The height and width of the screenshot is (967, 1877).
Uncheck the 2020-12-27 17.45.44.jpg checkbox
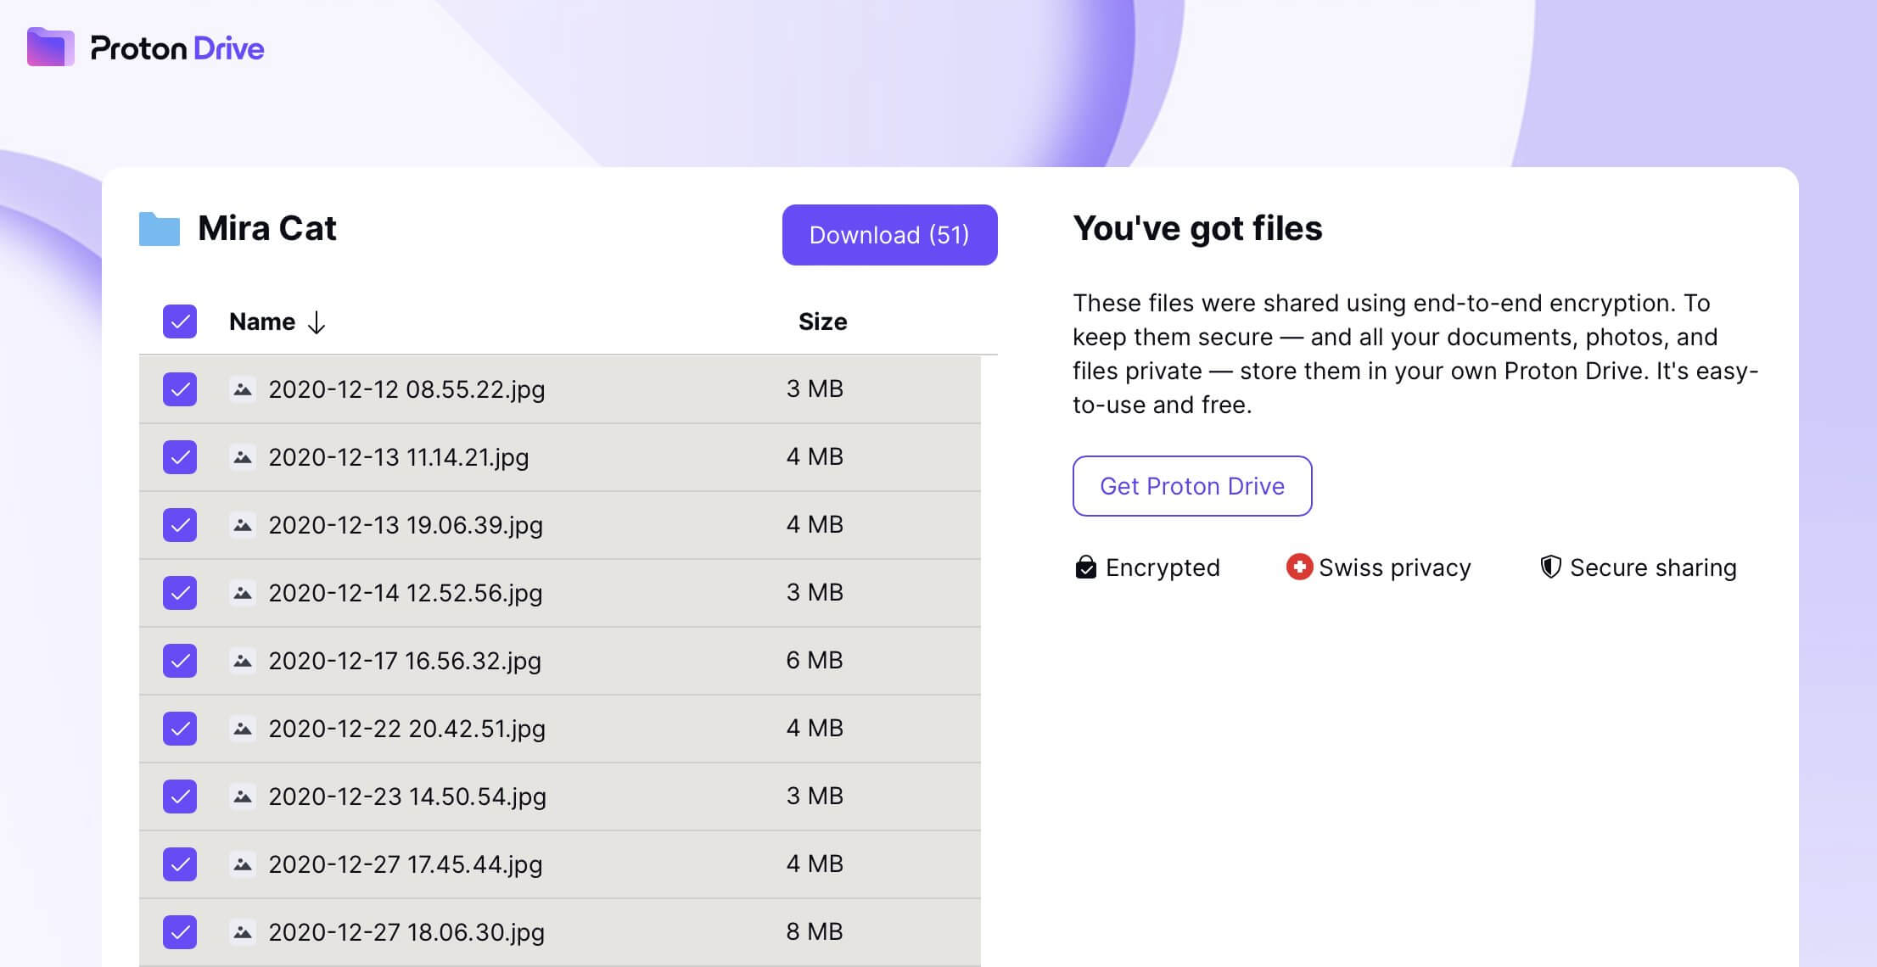pos(180,864)
